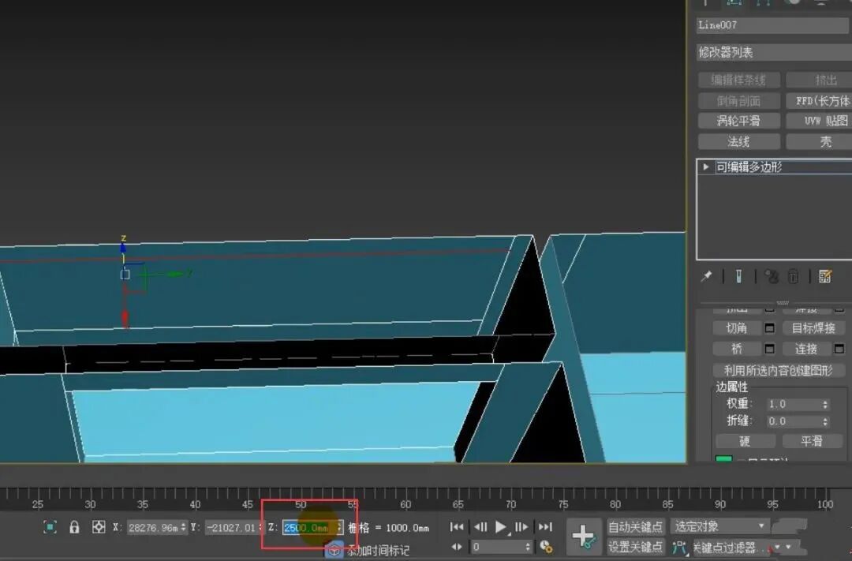852x561 pixels.
Task: Select 可编辑多边形 in modifier stack
Action: point(749,167)
